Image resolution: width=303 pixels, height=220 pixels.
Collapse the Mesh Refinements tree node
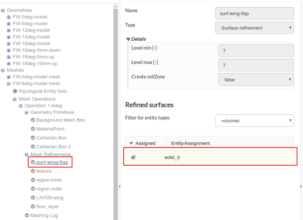27,155
